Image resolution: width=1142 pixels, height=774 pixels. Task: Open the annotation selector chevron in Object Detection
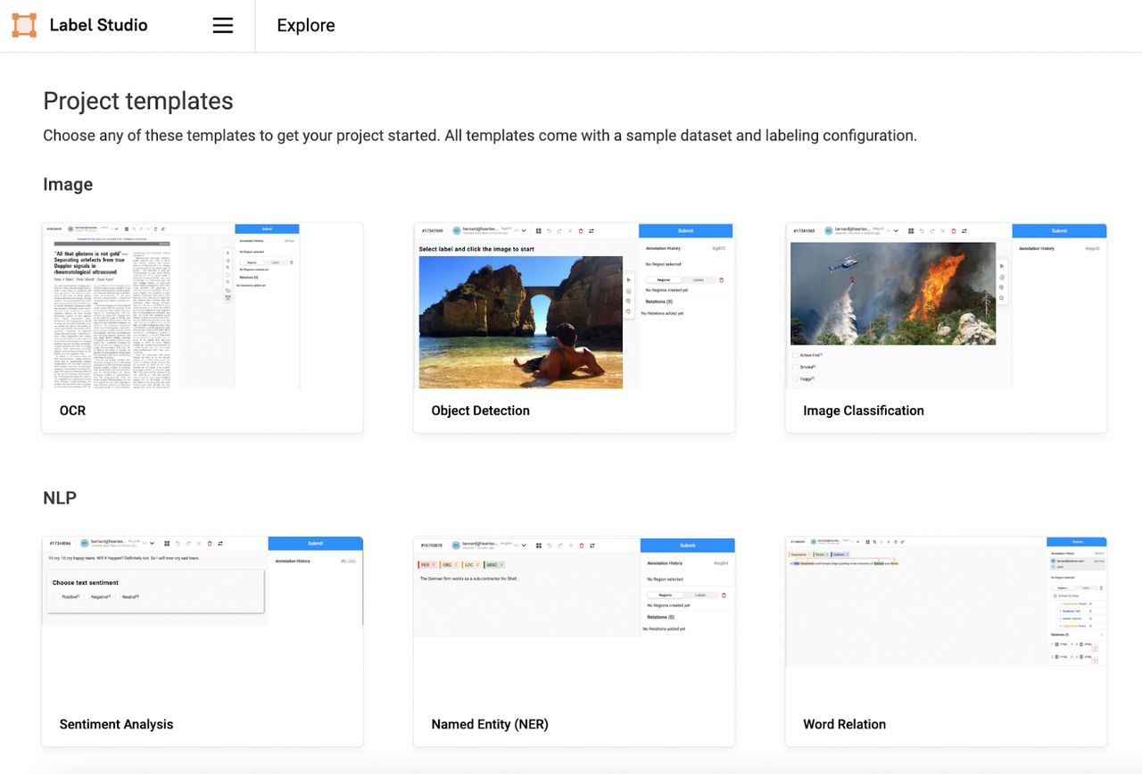(525, 229)
